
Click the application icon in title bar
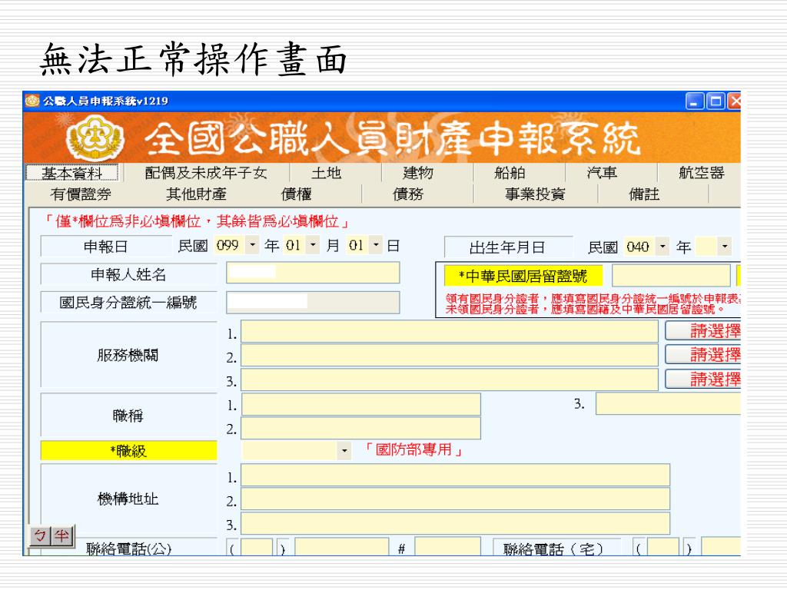point(32,101)
